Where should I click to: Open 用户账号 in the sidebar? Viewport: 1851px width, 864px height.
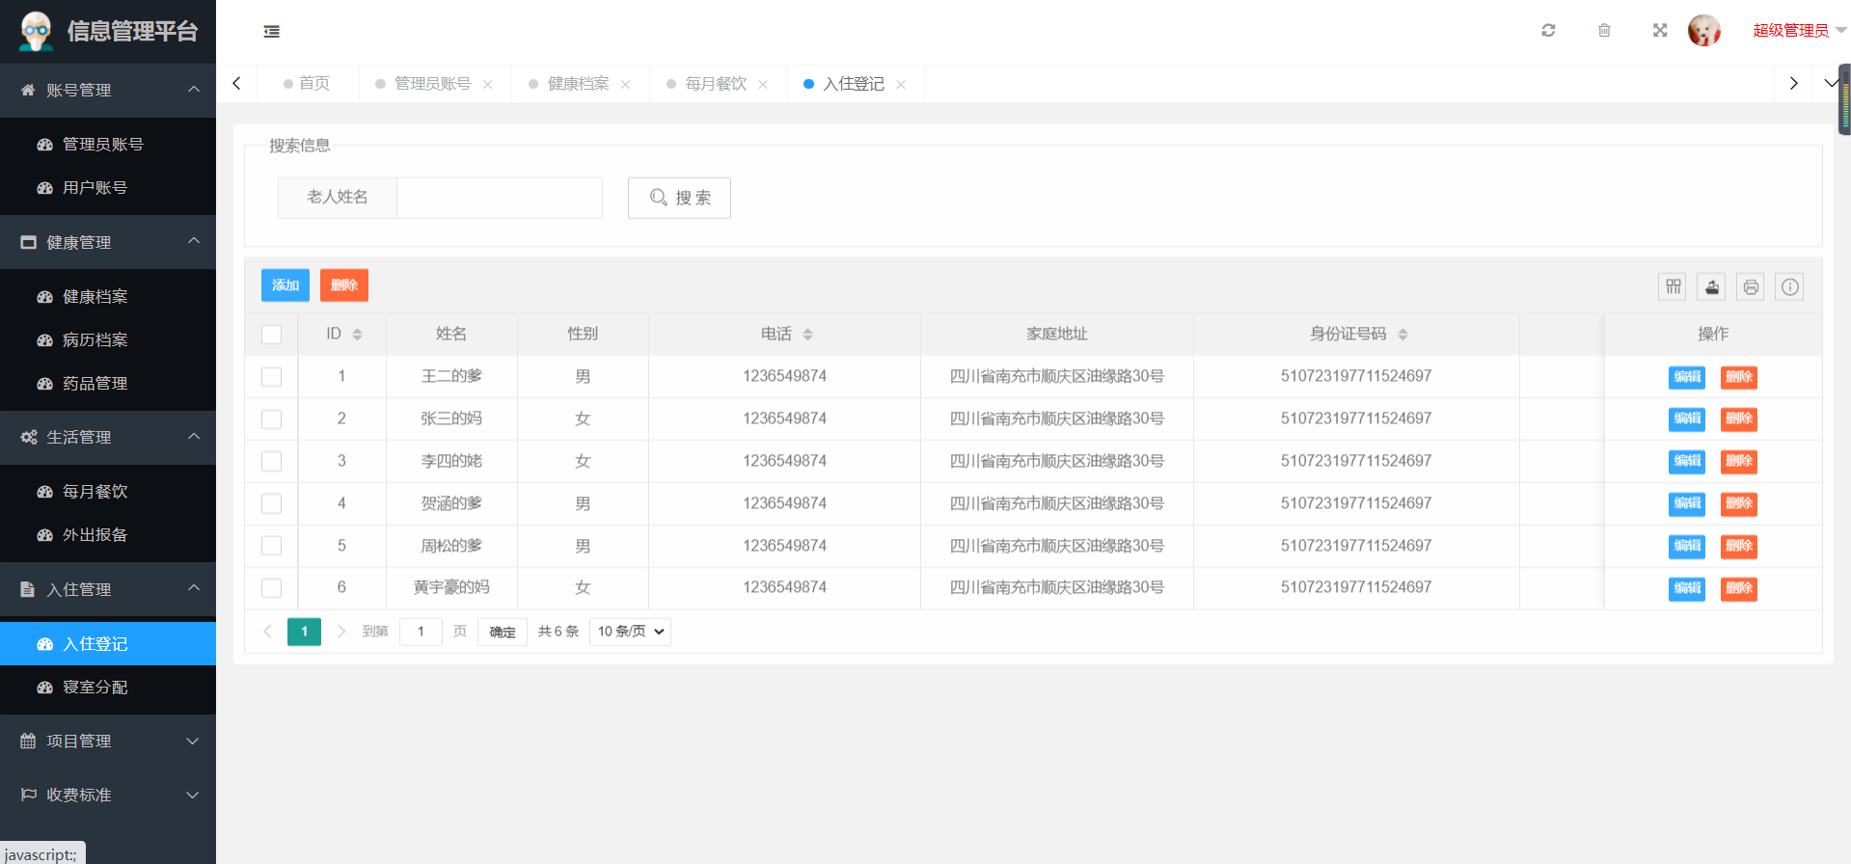click(108, 187)
